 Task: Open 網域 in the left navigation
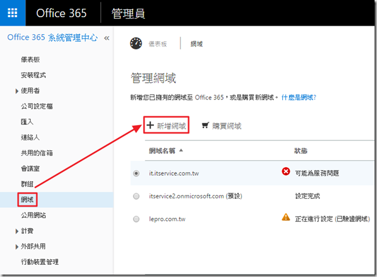click(28, 200)
